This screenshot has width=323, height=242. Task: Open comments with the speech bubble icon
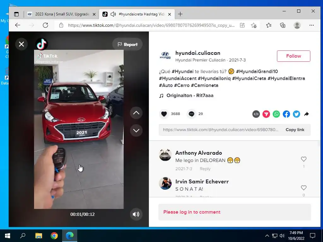pos(191,114)
